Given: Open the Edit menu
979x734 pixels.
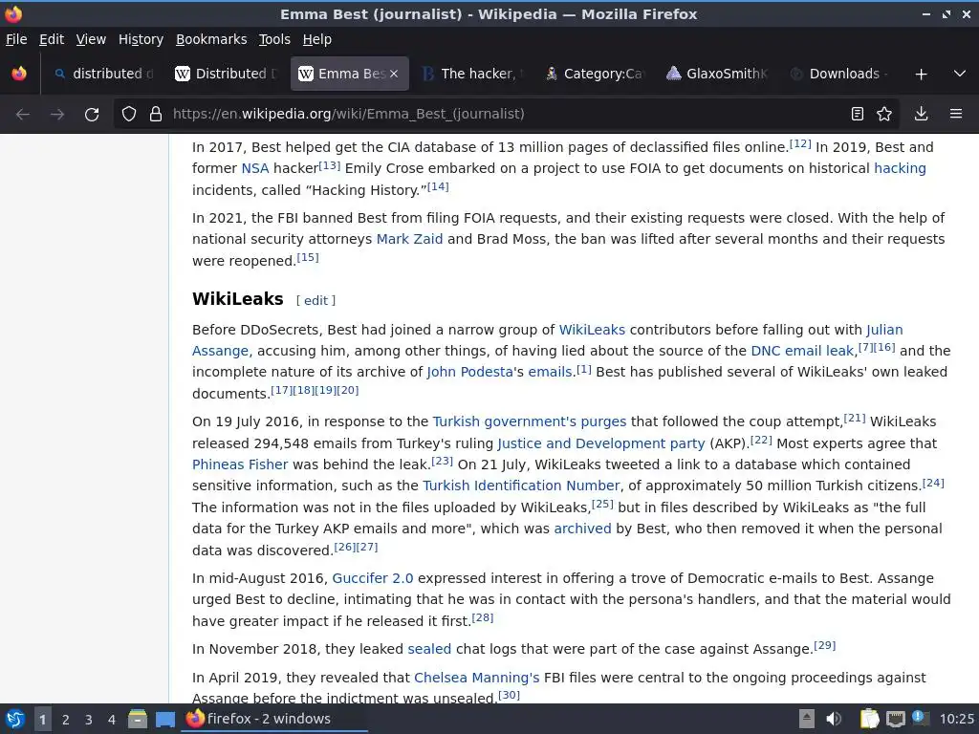Looking at the screenshot, I should coord(52,39).
